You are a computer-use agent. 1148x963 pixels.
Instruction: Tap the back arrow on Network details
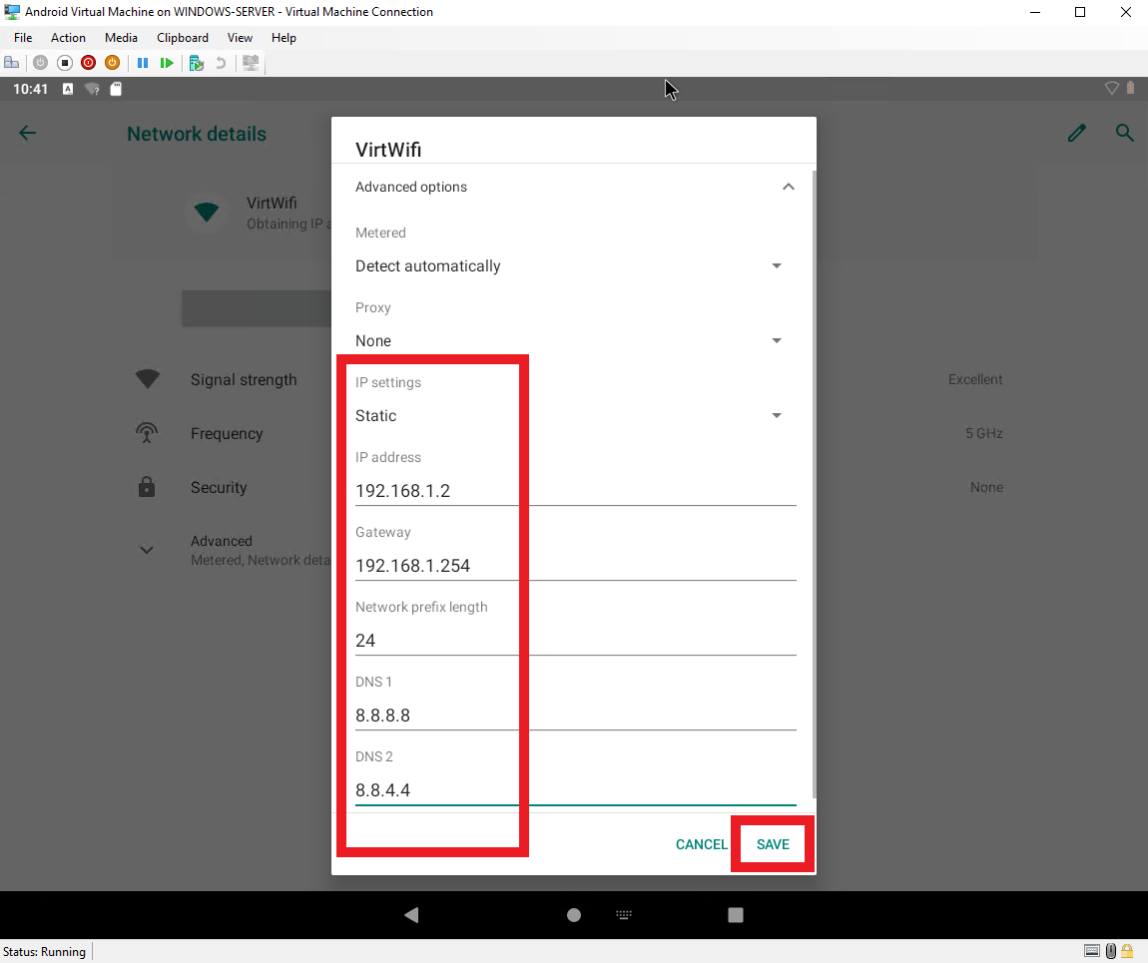[x=27, y=133]
